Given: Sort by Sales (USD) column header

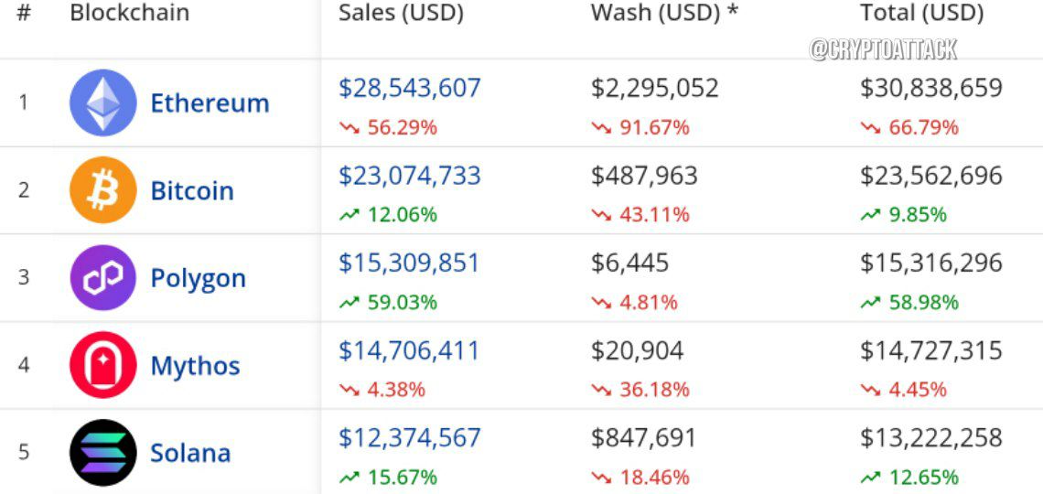Looking at the screenshot, I should point(401,13).
